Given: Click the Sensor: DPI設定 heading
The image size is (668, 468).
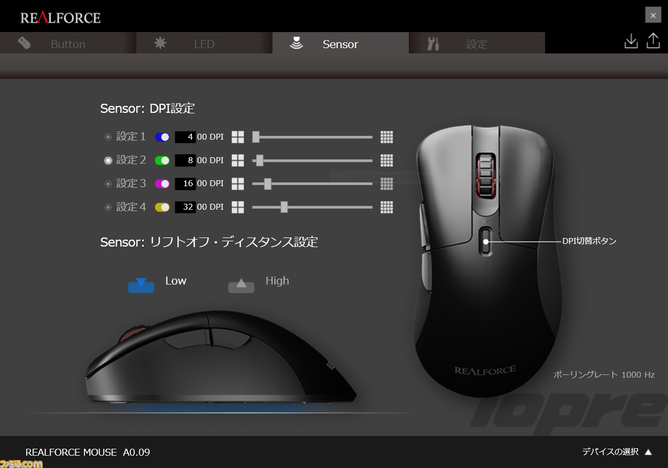Looking at the screenshot, I should click(x=147, y=109).
